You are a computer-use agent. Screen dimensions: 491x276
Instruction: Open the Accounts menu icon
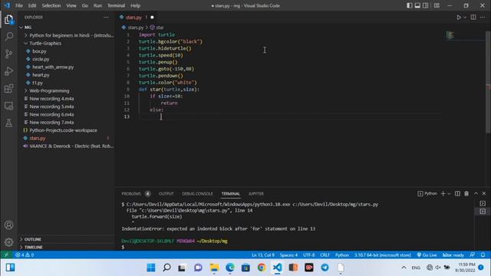point(8,225)
